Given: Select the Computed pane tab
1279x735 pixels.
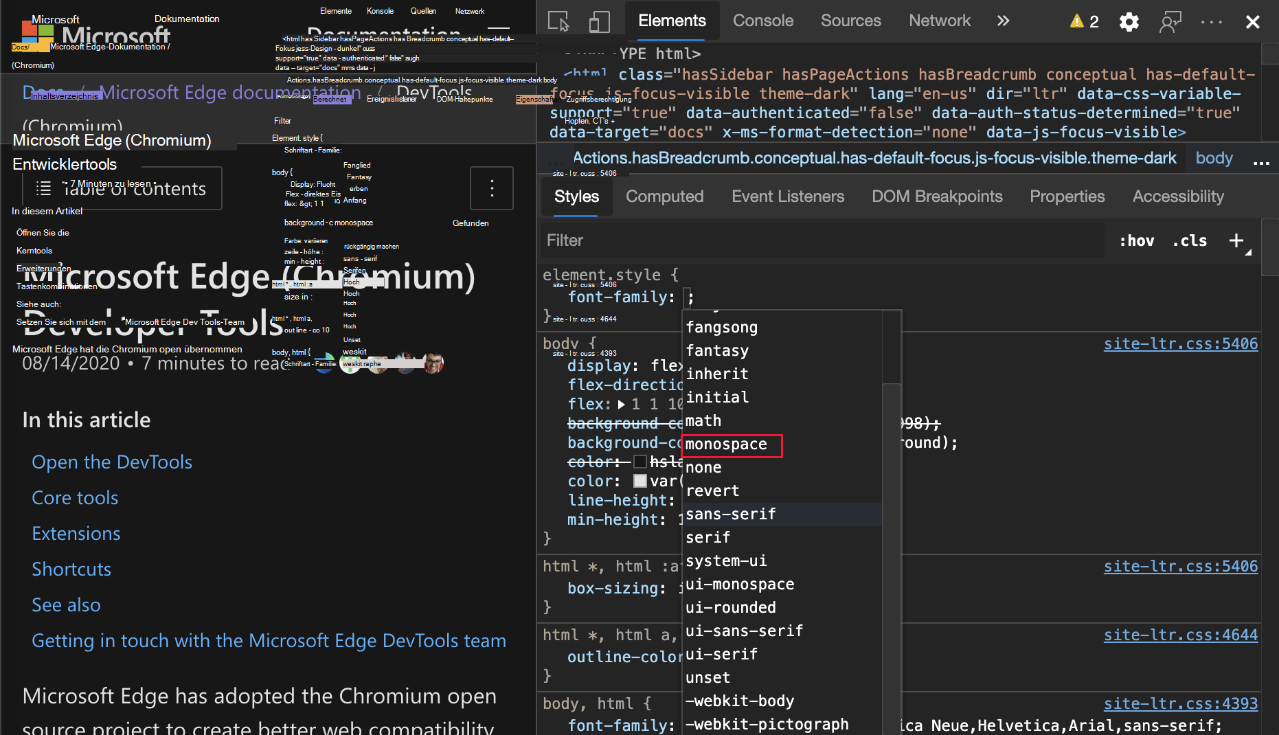Looking at the screenshot, I should click(664, 196).
